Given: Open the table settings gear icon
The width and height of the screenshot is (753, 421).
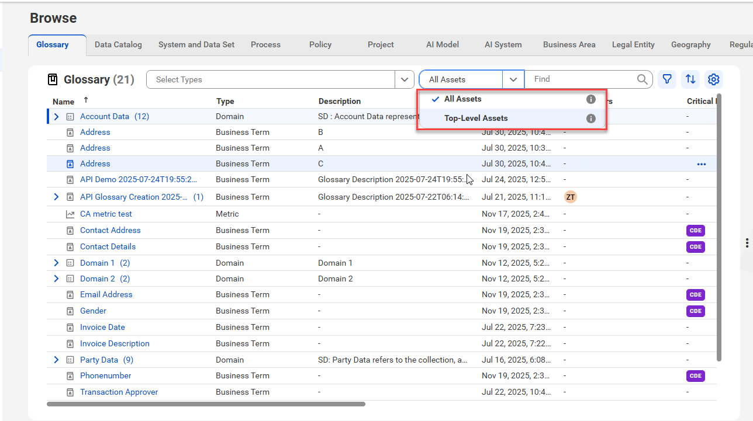Looking at the screenshot, I should (714, 79).
